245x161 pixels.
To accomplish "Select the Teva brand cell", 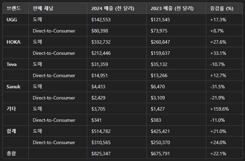I will 11,64.
